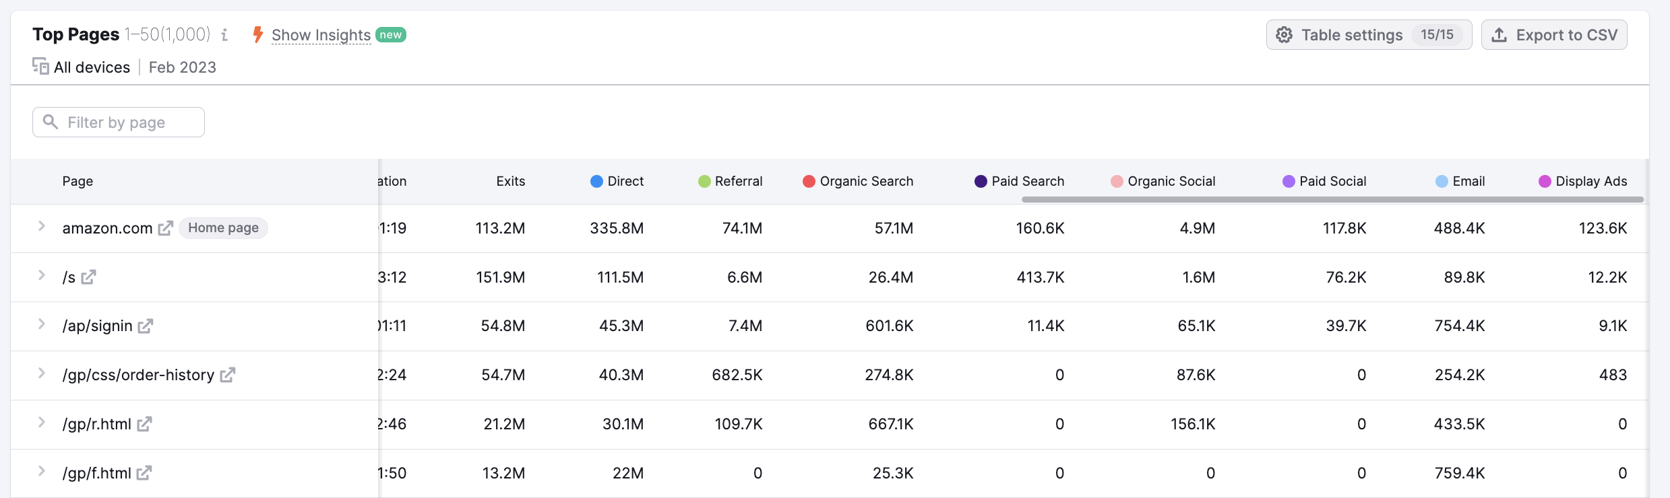Click the export upload arrow icon

tap(1499, 35)
